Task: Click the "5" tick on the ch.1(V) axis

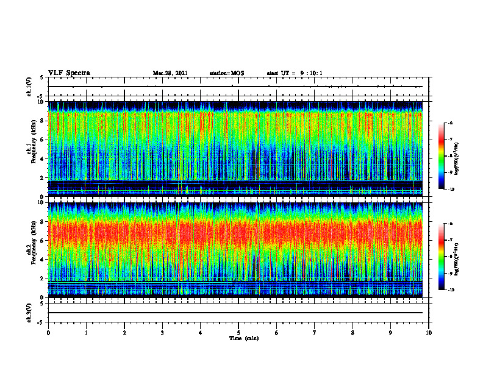Action: click(42, 77)
